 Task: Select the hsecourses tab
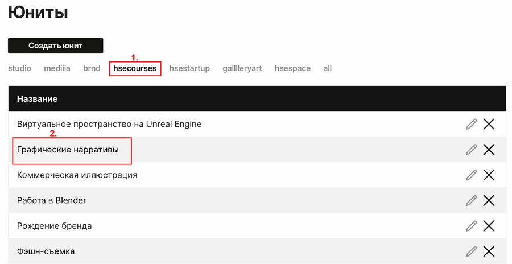tap(135, 68)
